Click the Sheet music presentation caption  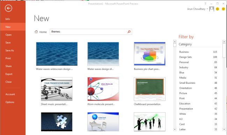[54, 104]
